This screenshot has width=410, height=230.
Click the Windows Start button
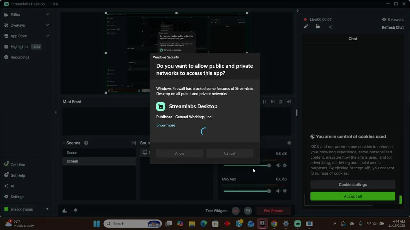pos(96,224)
